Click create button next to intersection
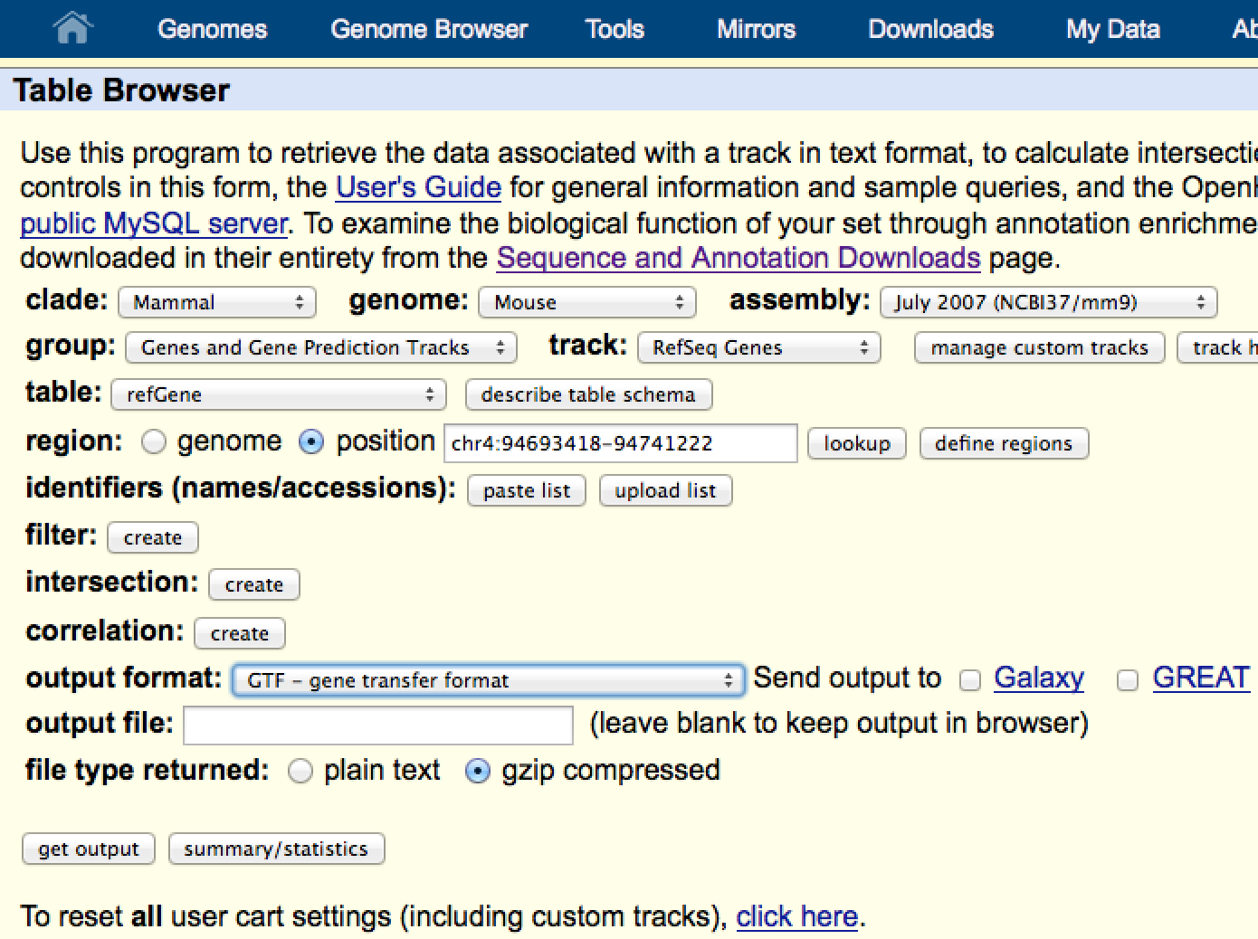 254,584
